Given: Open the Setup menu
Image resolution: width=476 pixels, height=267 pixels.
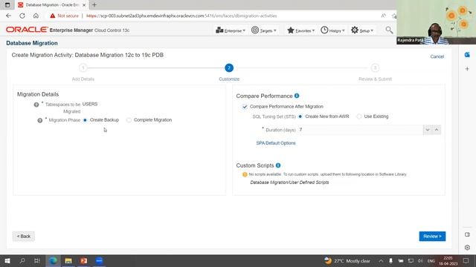Looking at the screenshot, I should (362, 30).
